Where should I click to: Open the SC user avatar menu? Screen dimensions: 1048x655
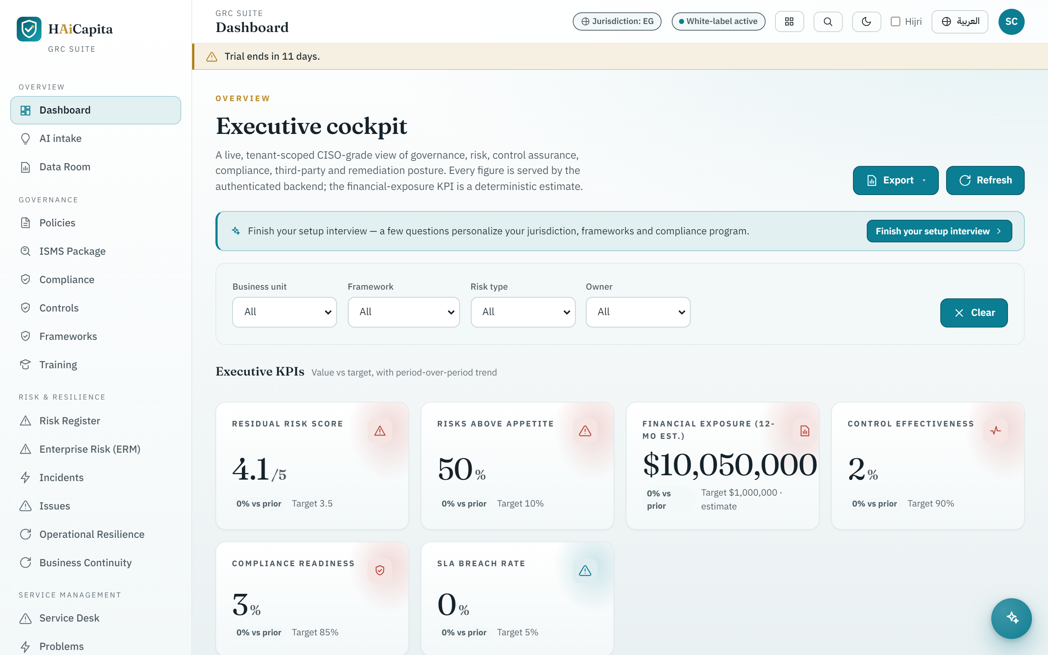1011,22
